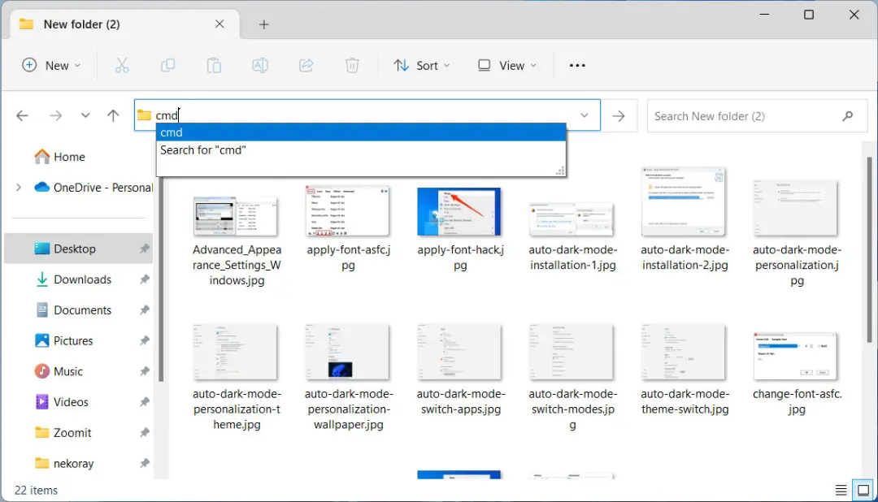Open the View dropdown menu

click(506, 66)
